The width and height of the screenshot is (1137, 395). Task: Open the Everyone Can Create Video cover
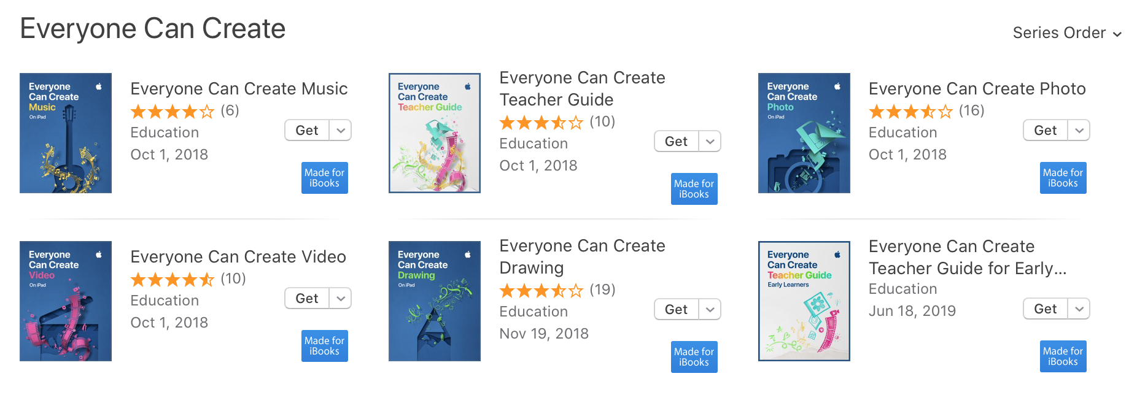tap(66, 301)
